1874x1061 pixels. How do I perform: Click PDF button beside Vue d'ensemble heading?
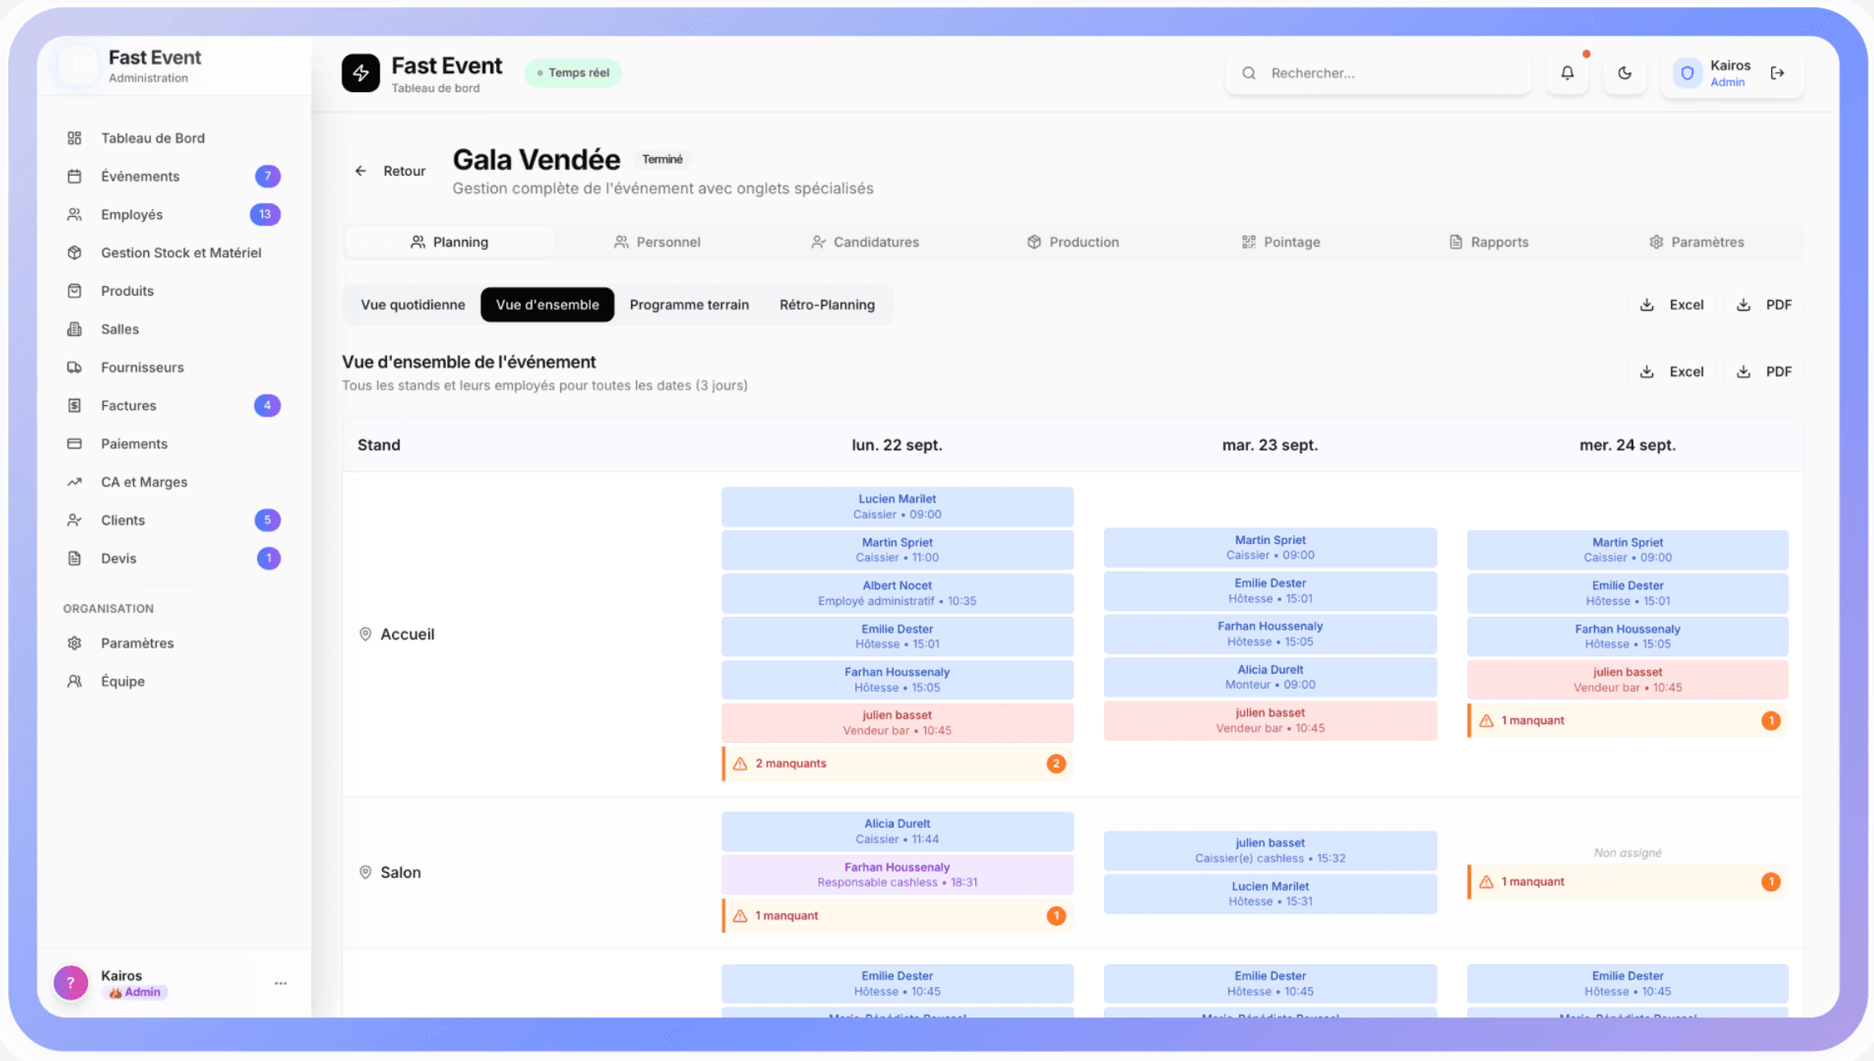tap(1764, 371)
